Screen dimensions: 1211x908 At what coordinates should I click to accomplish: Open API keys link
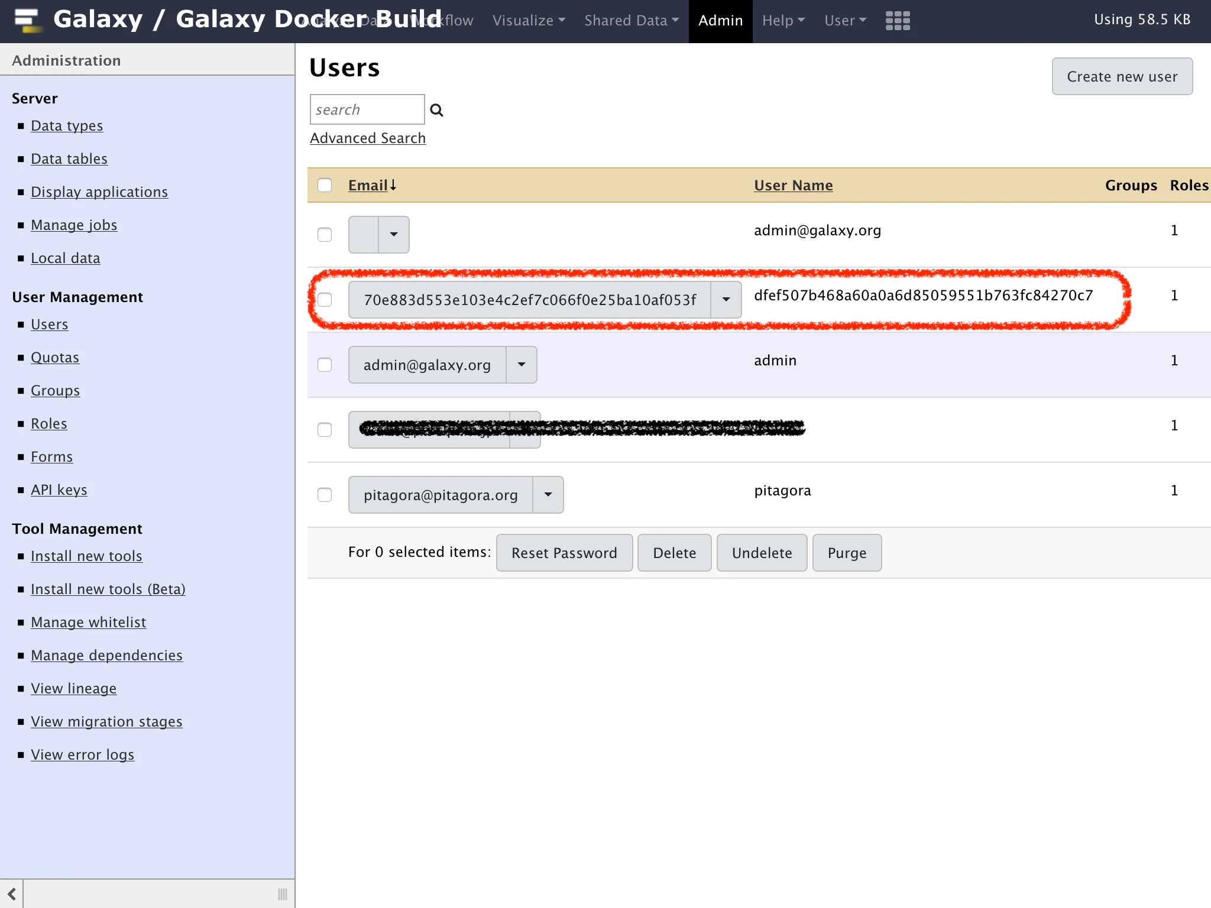click(59, 490)
